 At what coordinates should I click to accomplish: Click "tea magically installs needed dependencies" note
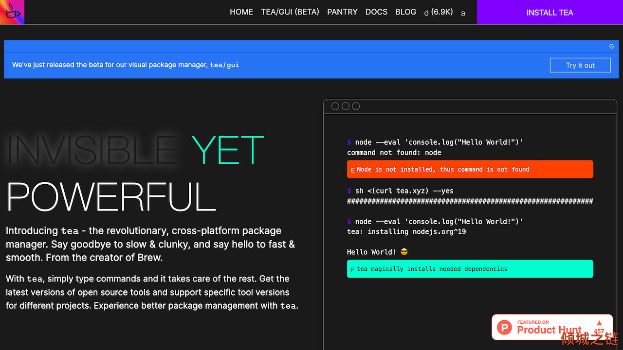(470, 269)
